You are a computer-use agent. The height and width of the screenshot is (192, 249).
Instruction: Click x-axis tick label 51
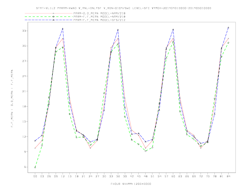click(x=152, y=176)
